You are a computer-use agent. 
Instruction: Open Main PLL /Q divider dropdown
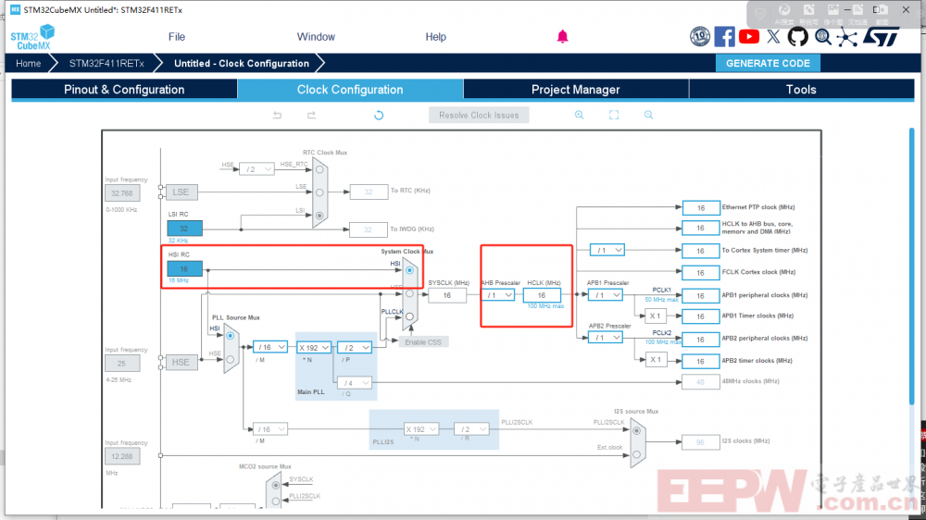pyautogui.click(x=355, y=383)
